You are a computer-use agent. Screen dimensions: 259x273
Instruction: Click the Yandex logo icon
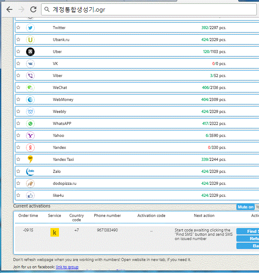[30, 148]
